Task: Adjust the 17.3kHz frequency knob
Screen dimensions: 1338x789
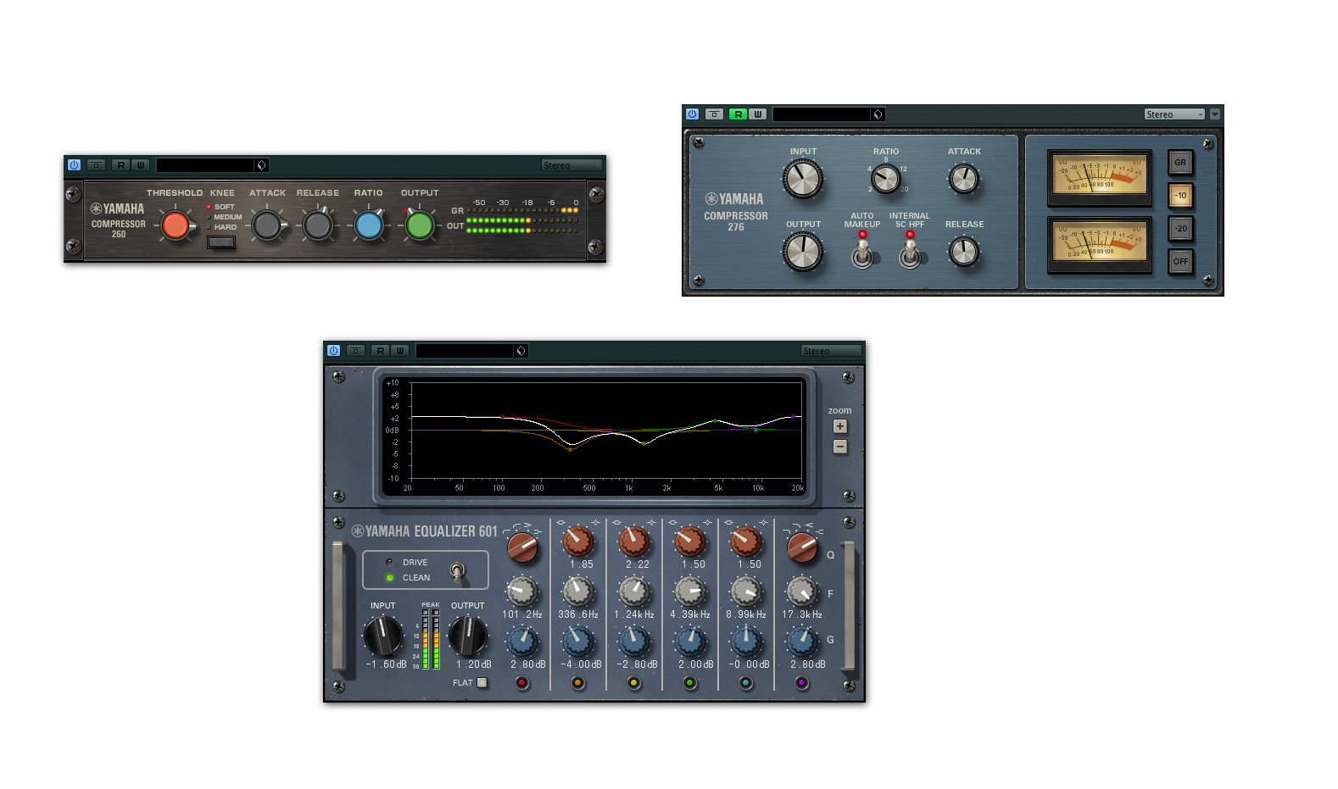Action: [x=802, y=591]
